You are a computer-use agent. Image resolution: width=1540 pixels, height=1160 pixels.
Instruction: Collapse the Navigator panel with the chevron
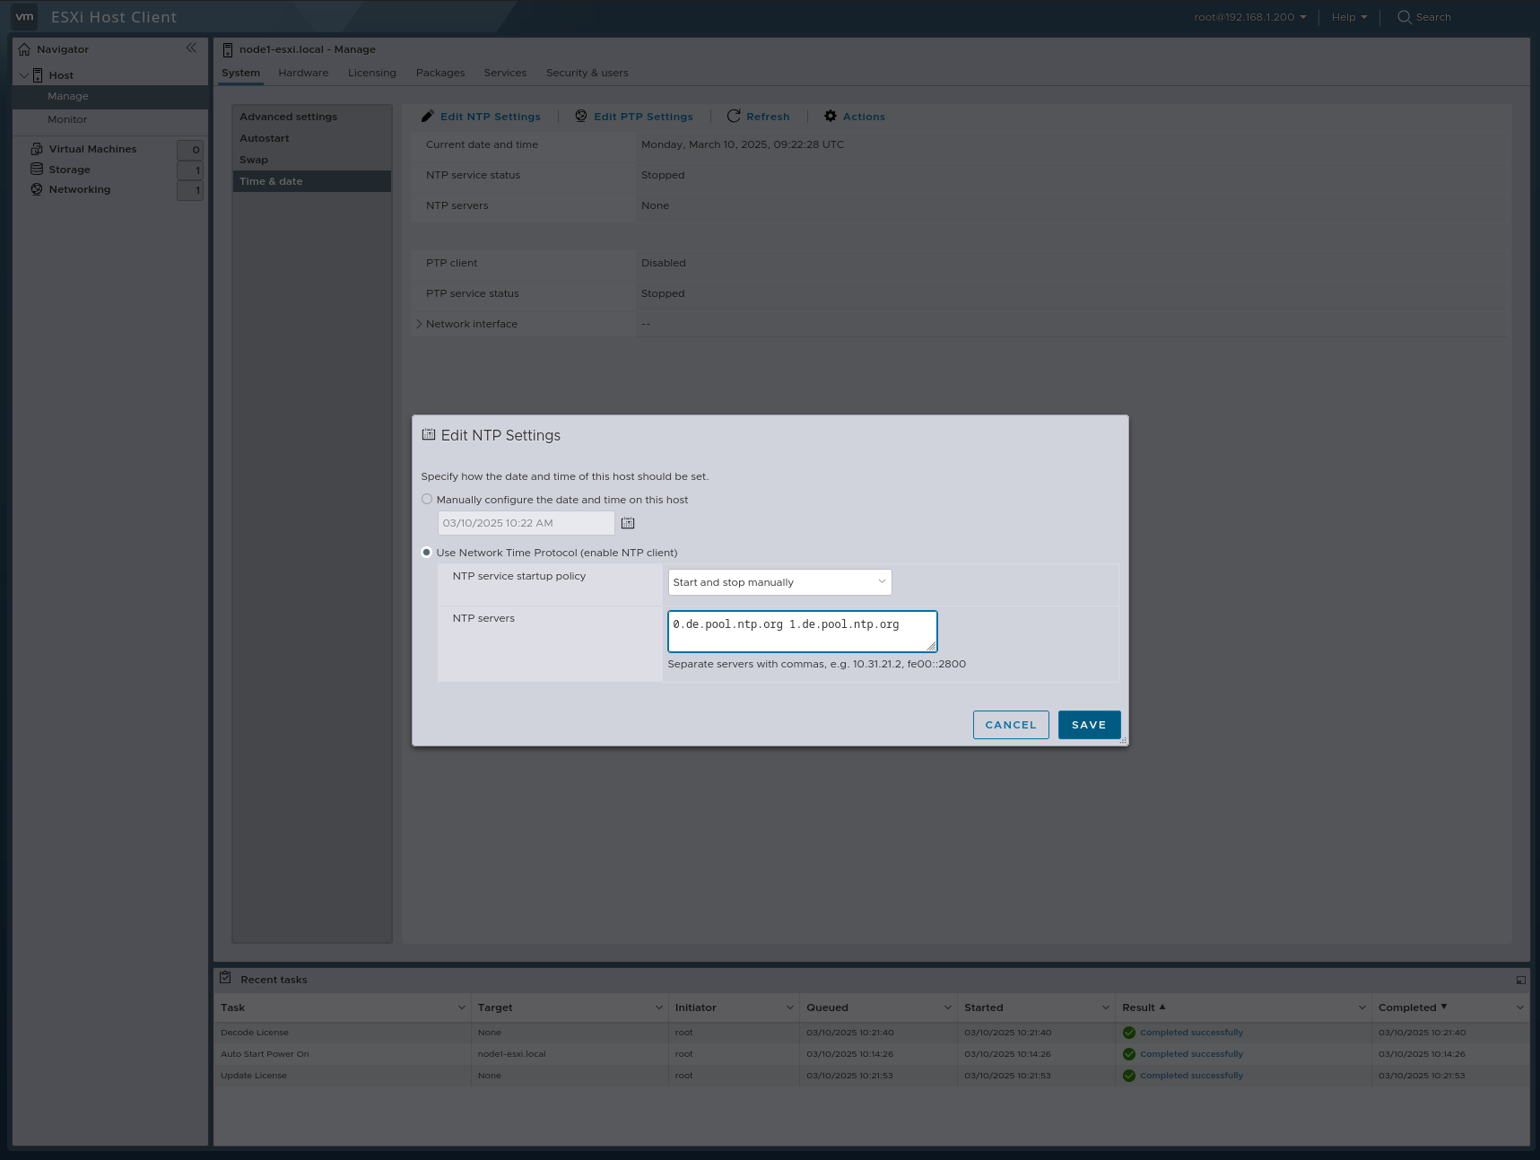191,48
